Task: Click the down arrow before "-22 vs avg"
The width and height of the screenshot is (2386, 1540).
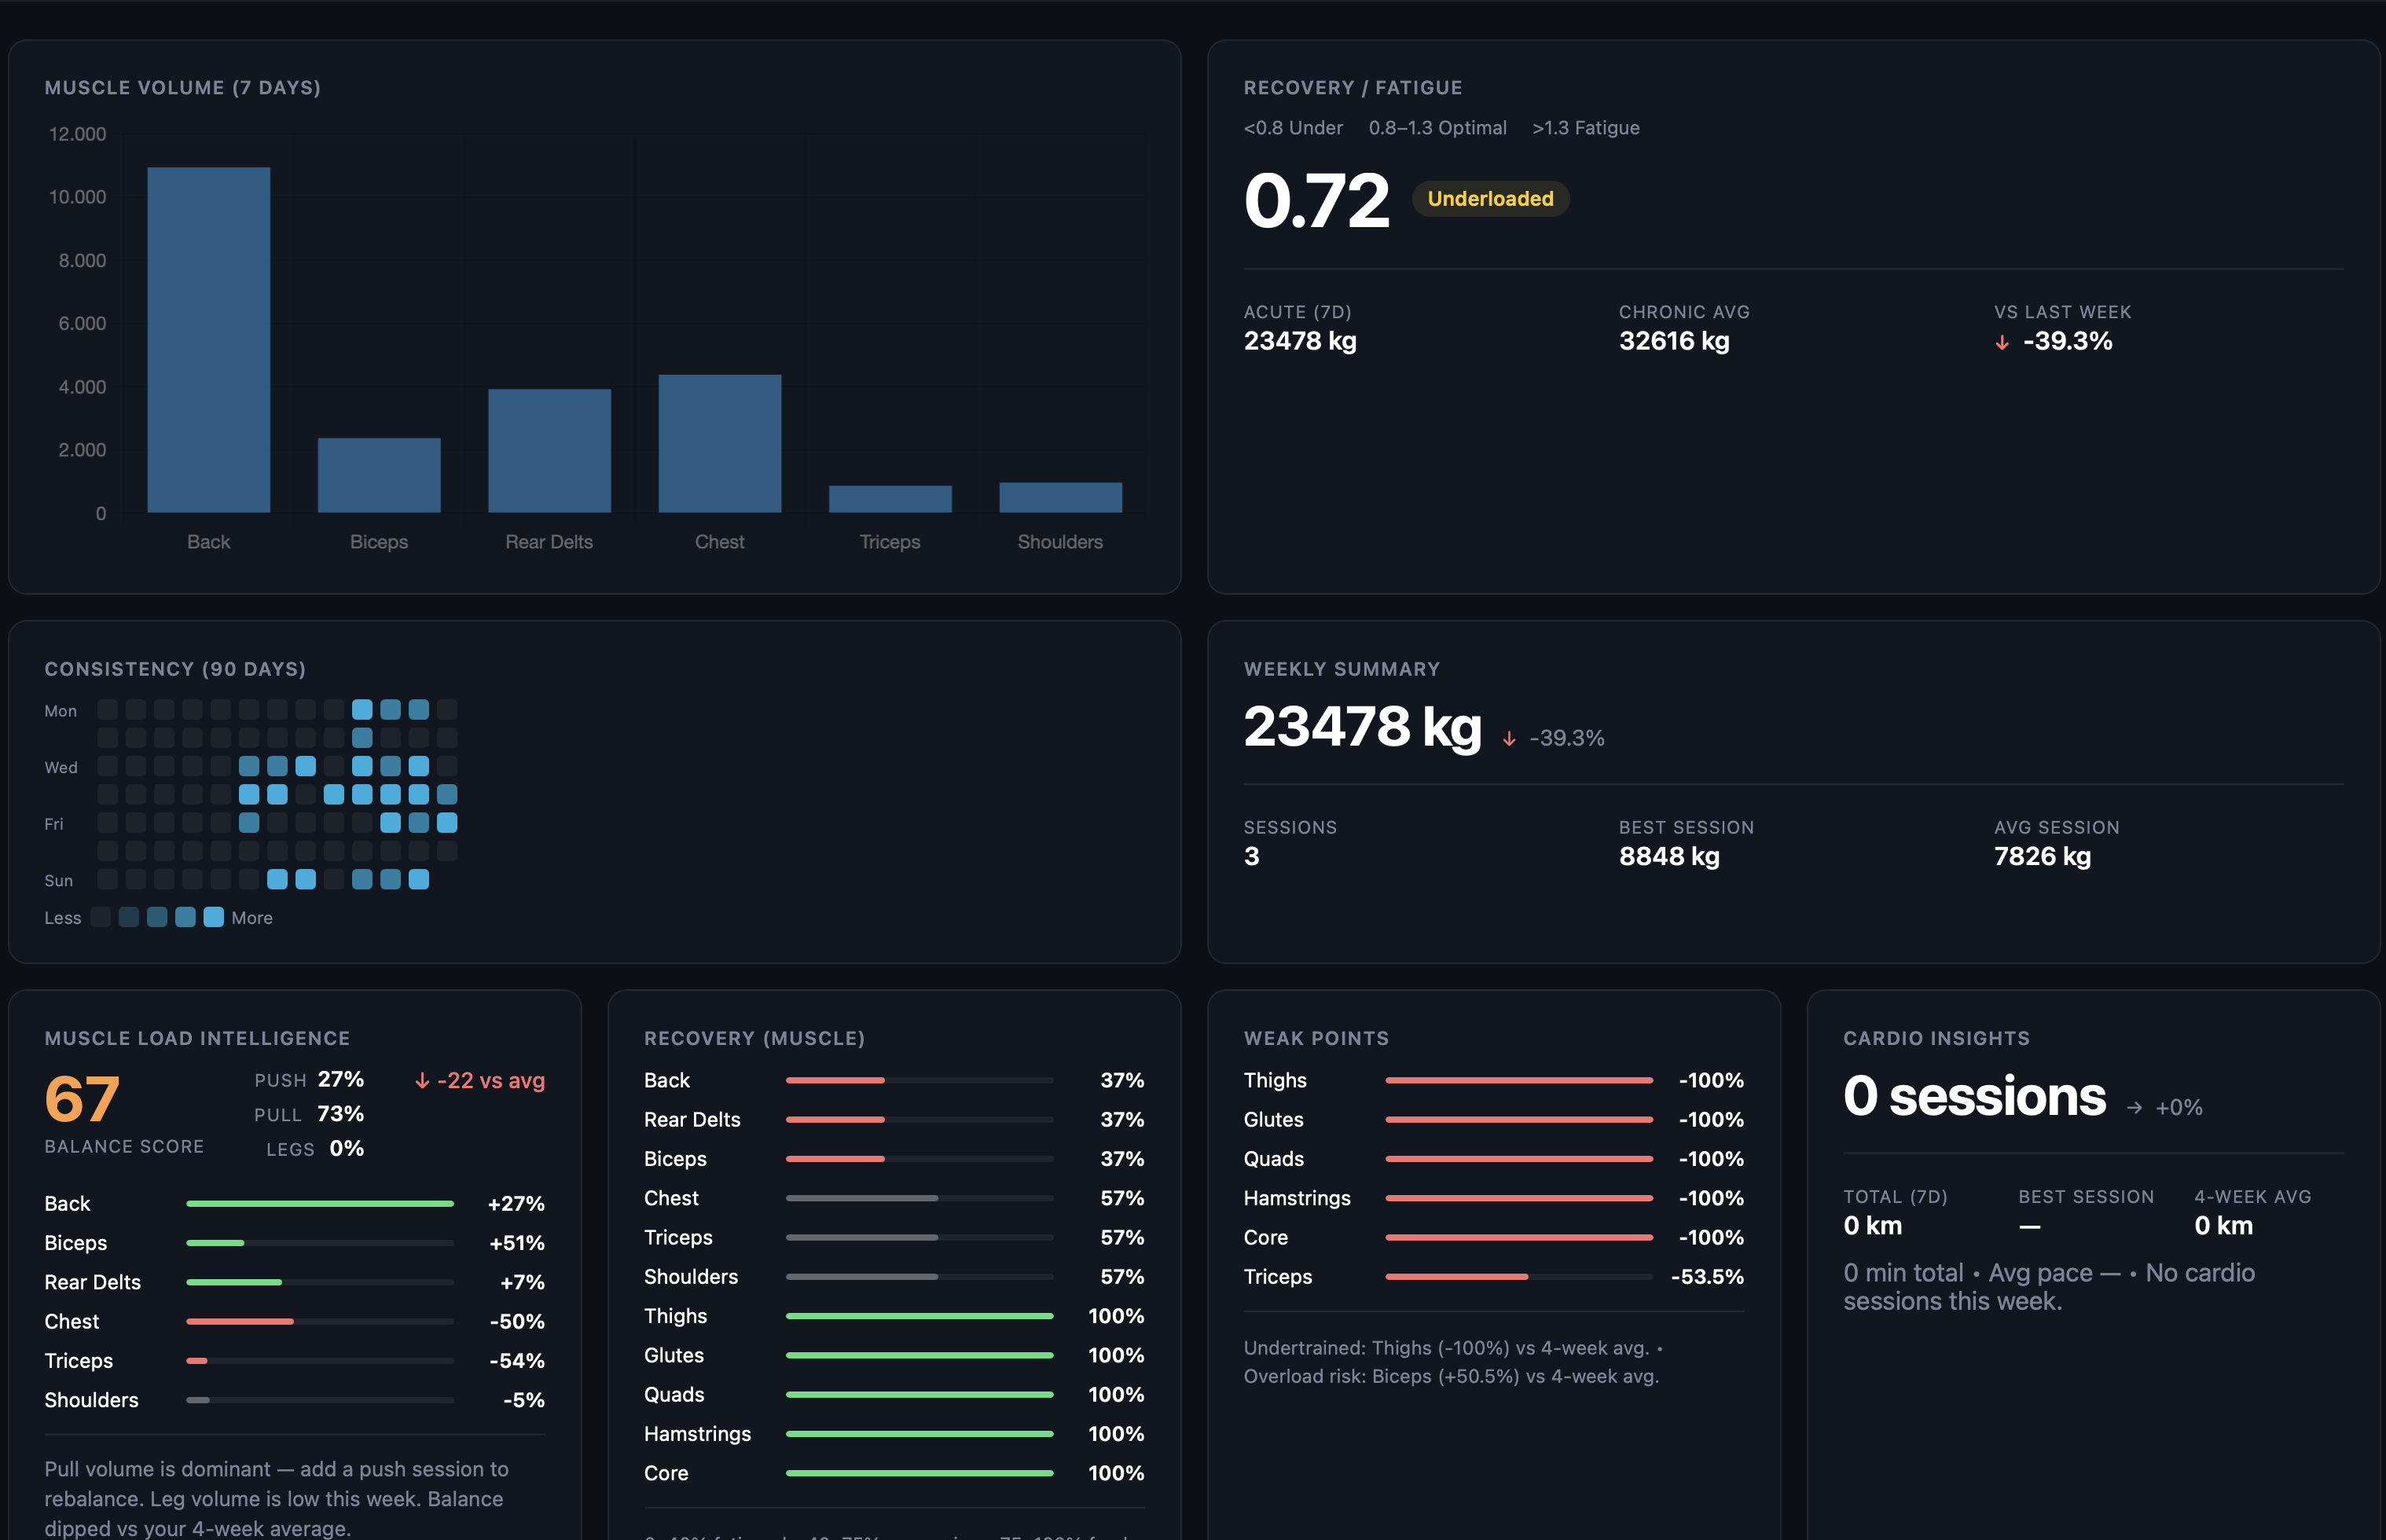Action: click(x=422, y=1081)
